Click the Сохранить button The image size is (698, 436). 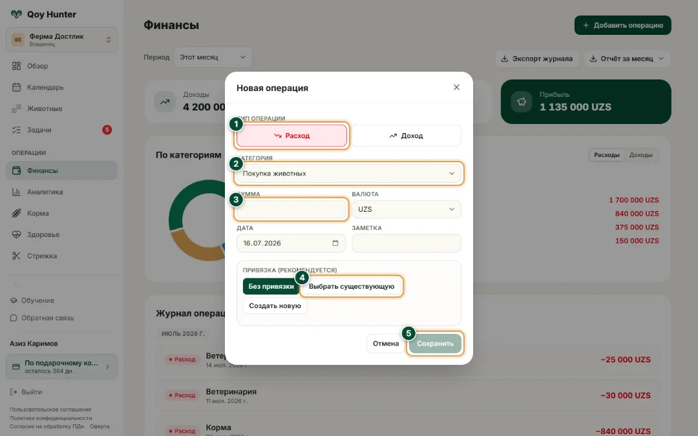435,344
